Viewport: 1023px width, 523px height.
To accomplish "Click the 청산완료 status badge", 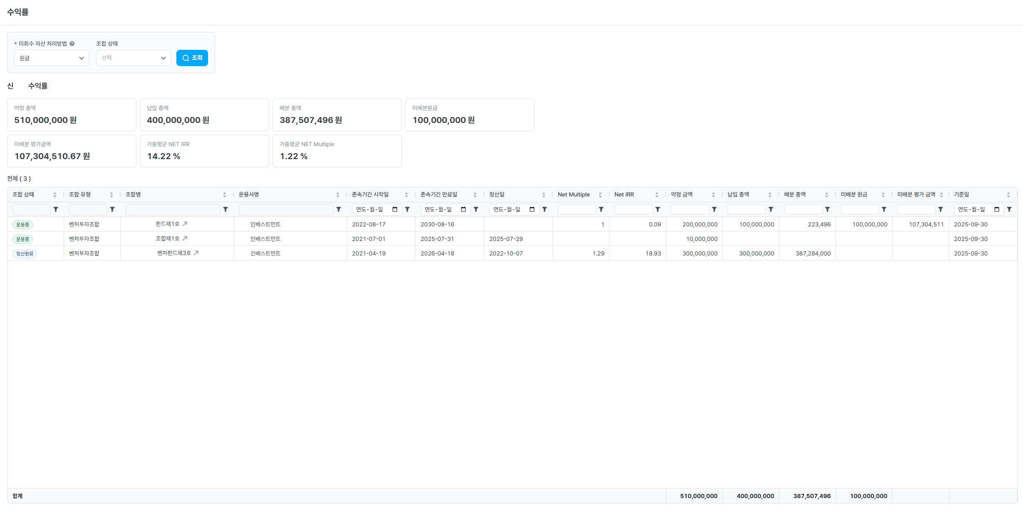I will click(x=25, y=253).
